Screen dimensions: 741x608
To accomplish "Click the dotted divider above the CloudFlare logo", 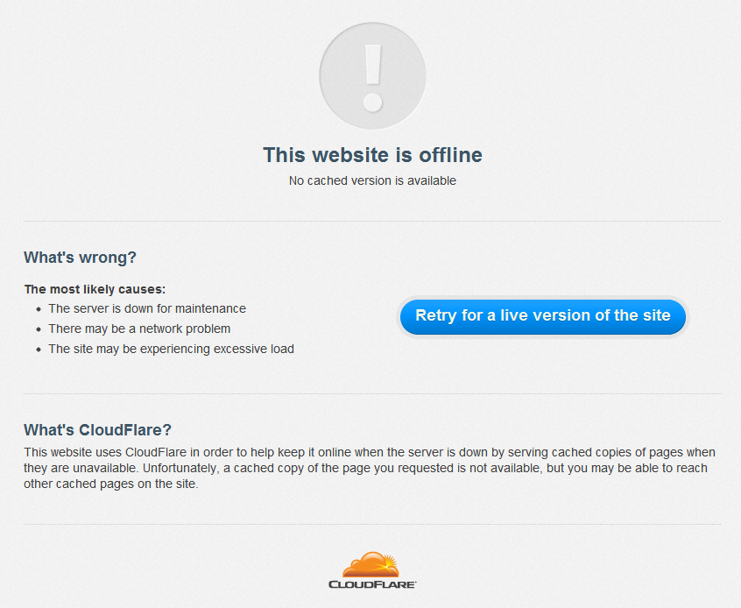I will tap(372, 524).
